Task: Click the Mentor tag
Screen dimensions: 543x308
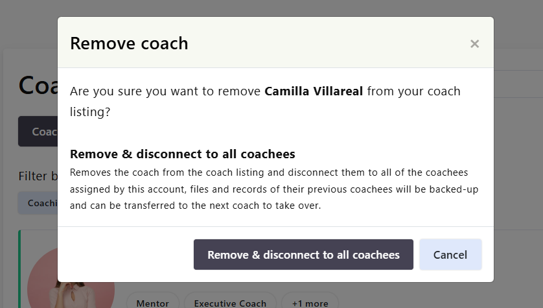Action: point(153,303)
